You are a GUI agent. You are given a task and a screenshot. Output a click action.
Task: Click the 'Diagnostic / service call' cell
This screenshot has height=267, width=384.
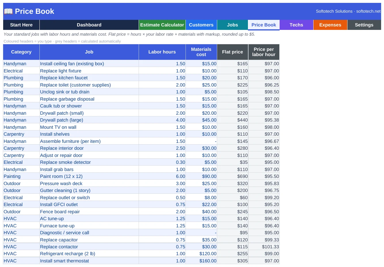89,233
